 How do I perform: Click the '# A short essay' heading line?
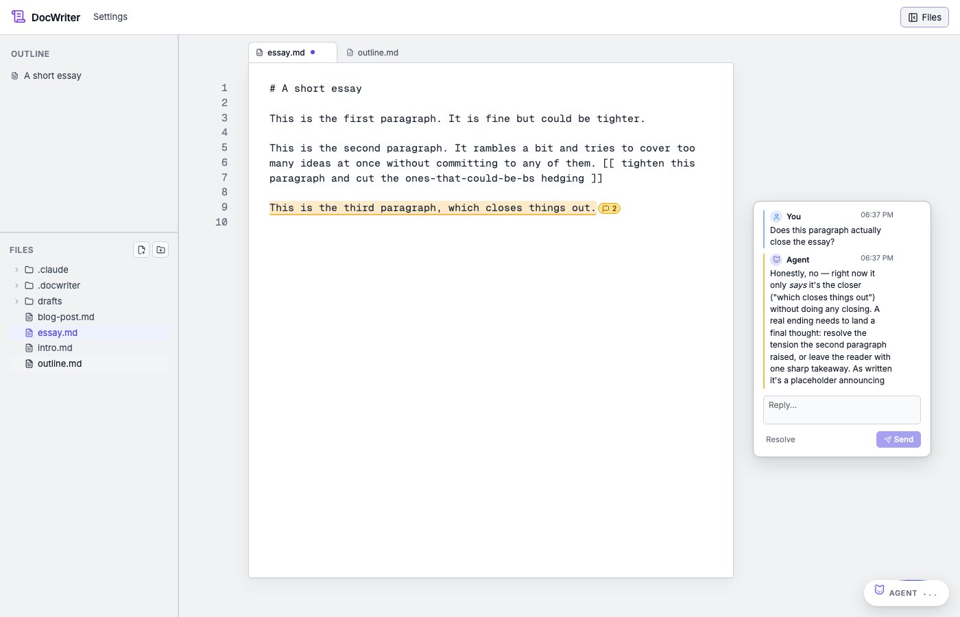pyautogui.click(x=315, y=88)
